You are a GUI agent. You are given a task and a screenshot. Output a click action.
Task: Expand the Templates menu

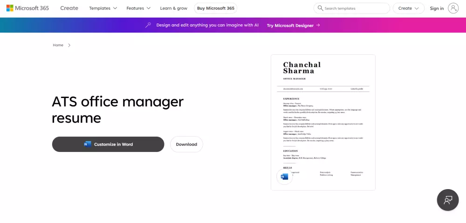point(103,8)
